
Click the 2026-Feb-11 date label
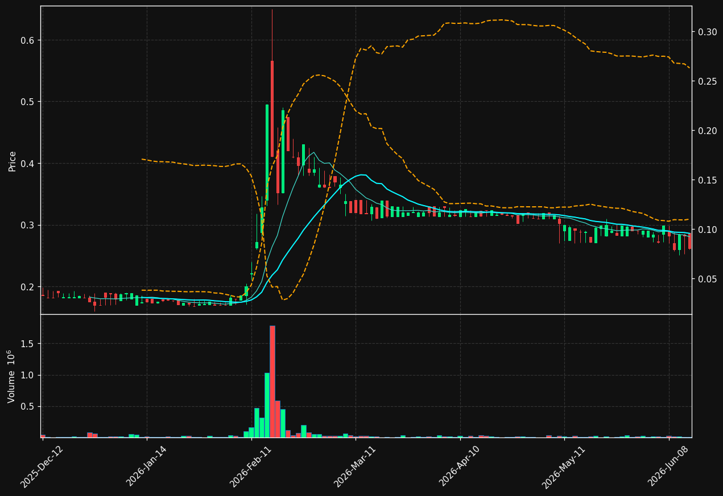251,467
